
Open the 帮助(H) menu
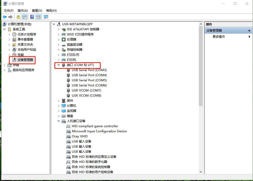pos(51,10)
